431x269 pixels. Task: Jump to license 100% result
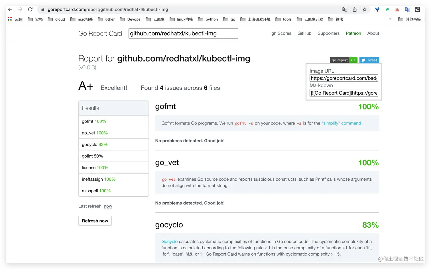click(113, 168)
